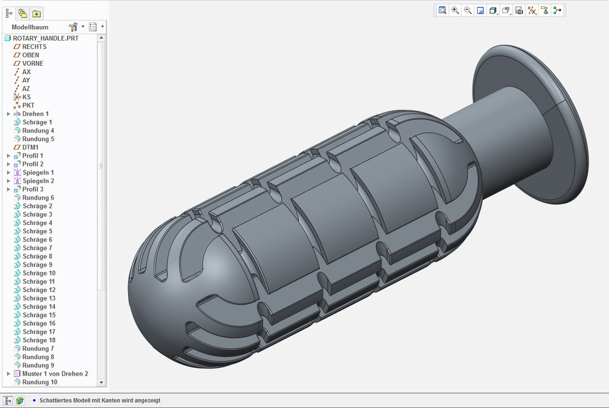Expand the Drehen 1 feature
This screenshot has width=609, height=408.
click(9, 114)
